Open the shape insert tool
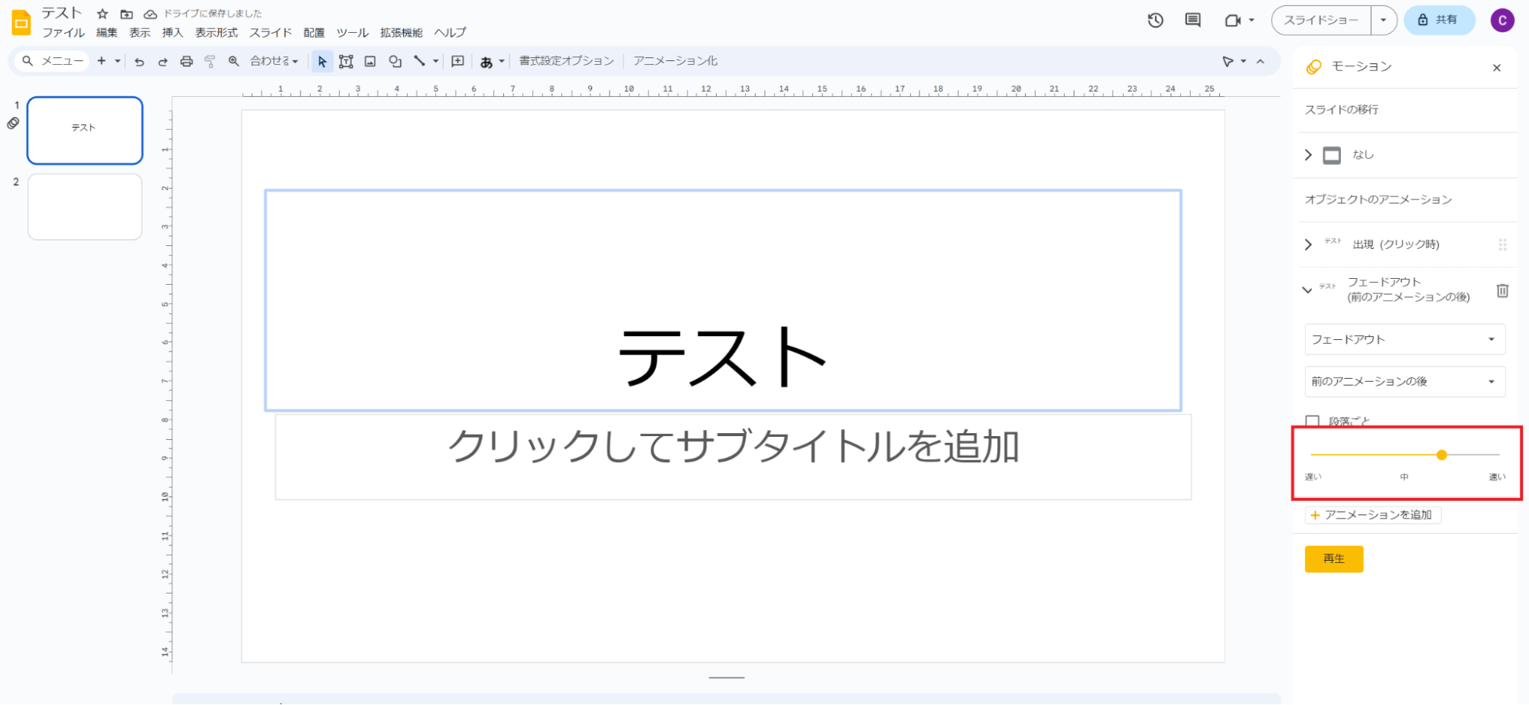Image resolution: width=1529 pixels, height=705 pixels. point(395,62)
